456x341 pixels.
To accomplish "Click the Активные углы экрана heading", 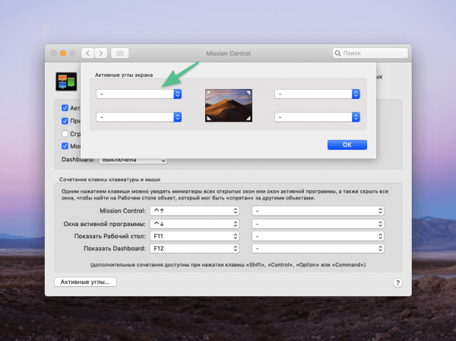I will [124, 75].
